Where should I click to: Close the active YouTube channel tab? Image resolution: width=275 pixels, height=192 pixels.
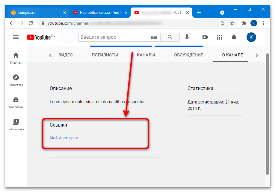tap(188, 13)
